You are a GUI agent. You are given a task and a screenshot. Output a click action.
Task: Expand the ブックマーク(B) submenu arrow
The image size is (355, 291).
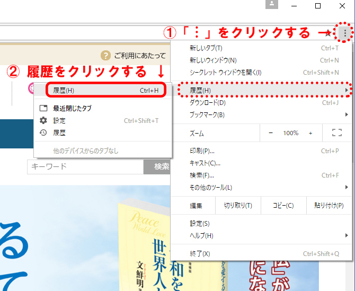(347, 114)
